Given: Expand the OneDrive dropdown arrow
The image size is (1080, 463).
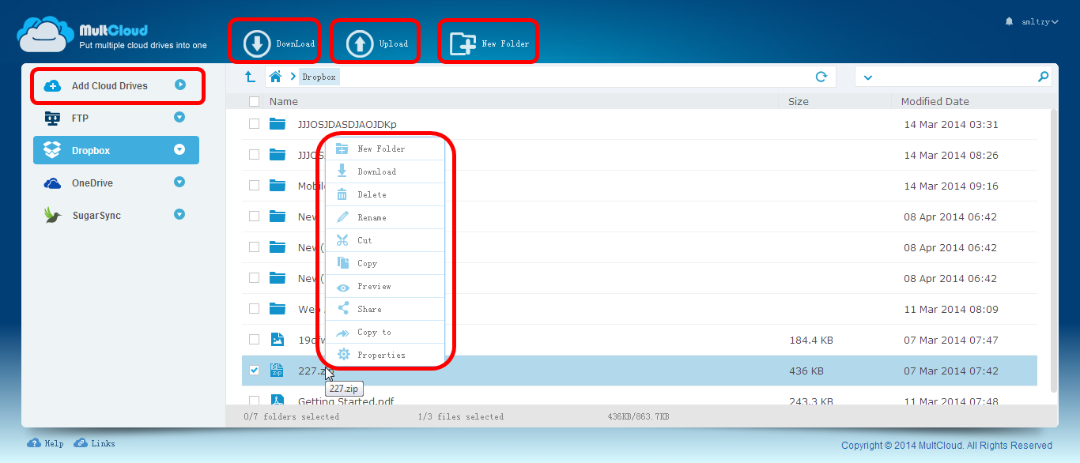Looking at the screenshot, I should [x=179, y=182].
